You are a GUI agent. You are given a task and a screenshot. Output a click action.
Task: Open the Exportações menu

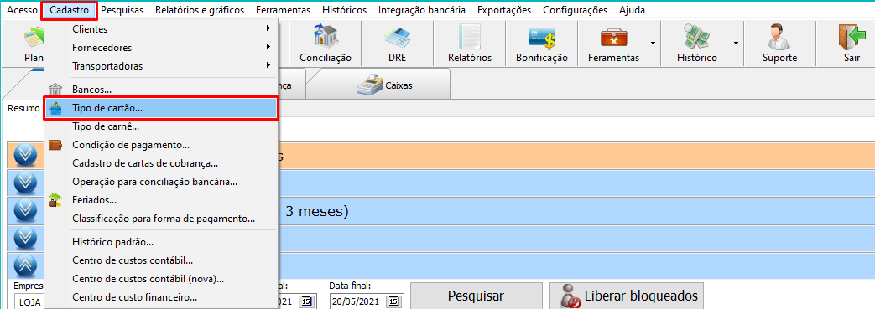pyautogui.click(x=504, y=10)
